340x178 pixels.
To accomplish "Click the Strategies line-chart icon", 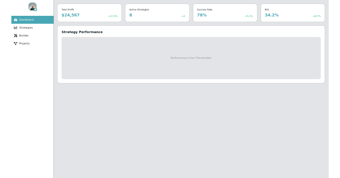I will point(16,28).
